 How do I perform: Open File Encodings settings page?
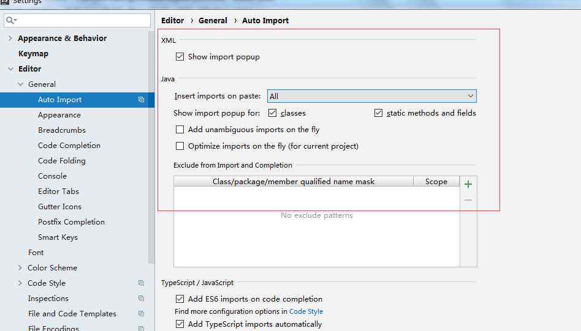pos(54,328)
